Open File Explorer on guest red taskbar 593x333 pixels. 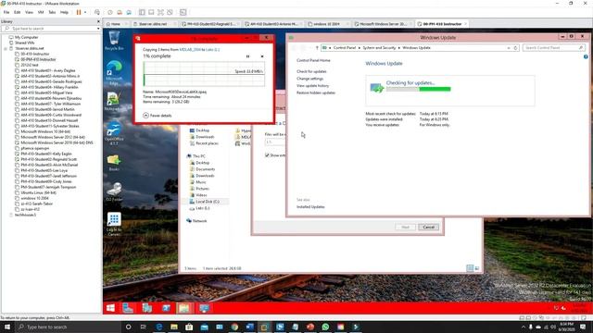(184, 308)
